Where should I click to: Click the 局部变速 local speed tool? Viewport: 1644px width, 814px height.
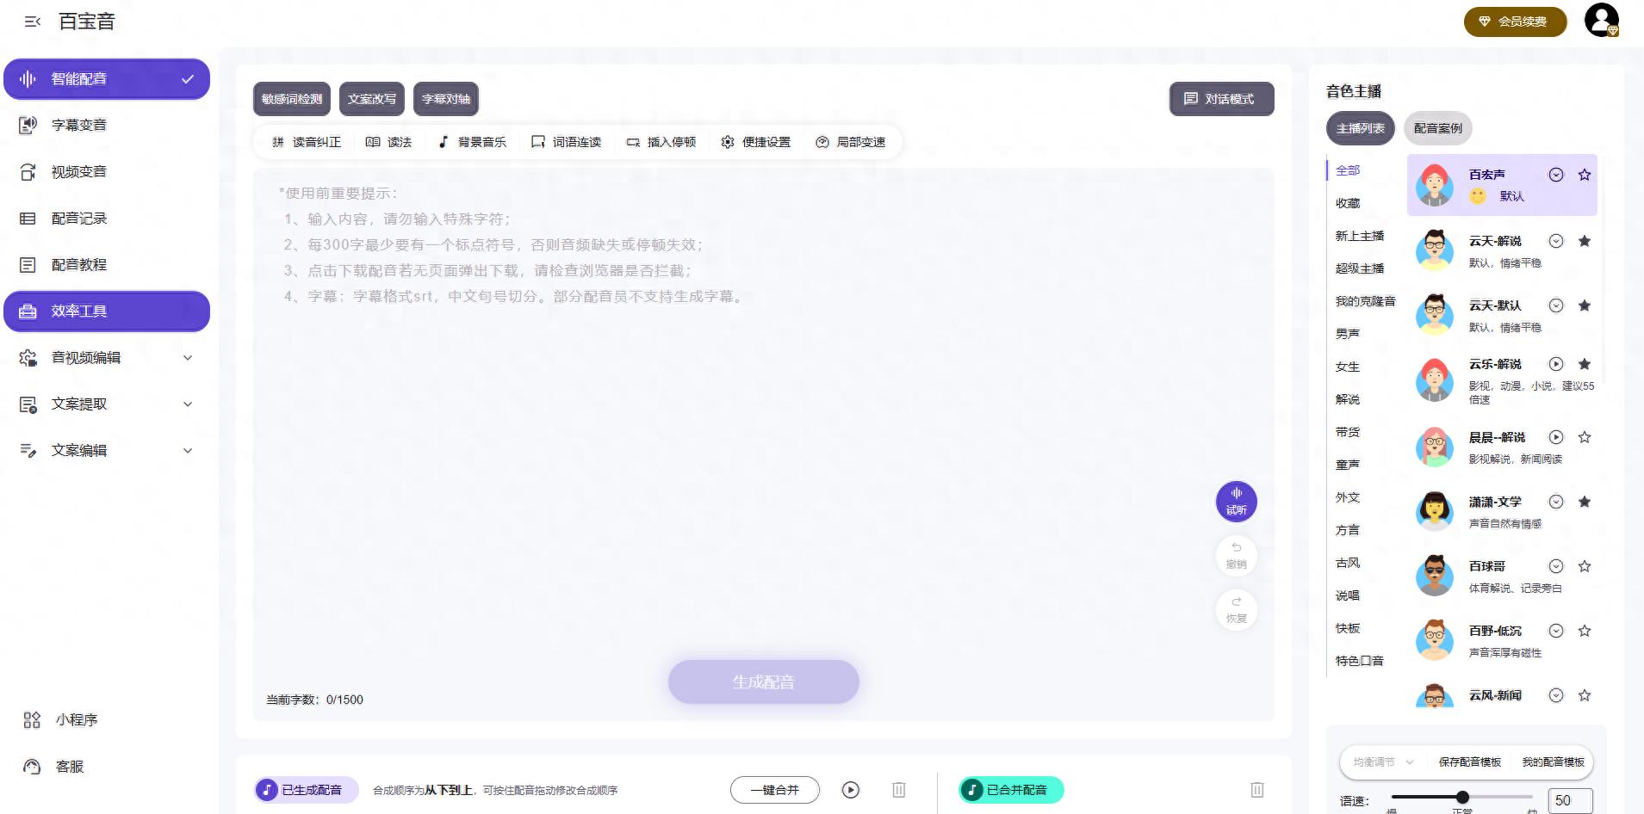pos(850,142)
